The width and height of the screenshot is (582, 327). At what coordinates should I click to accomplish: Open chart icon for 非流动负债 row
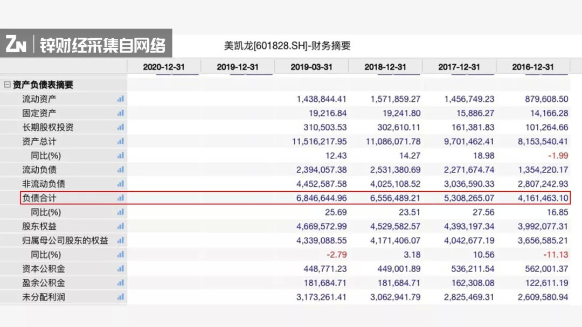tap(121, 184)
